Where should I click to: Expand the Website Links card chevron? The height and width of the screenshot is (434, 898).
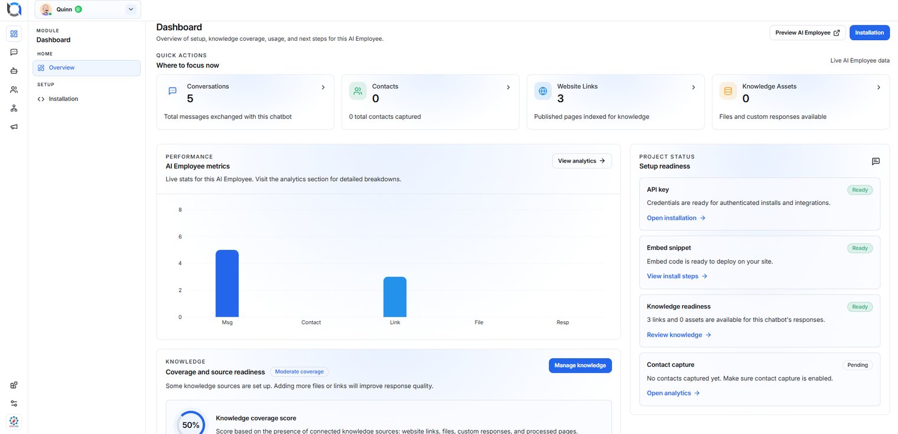tap(694, 87)
